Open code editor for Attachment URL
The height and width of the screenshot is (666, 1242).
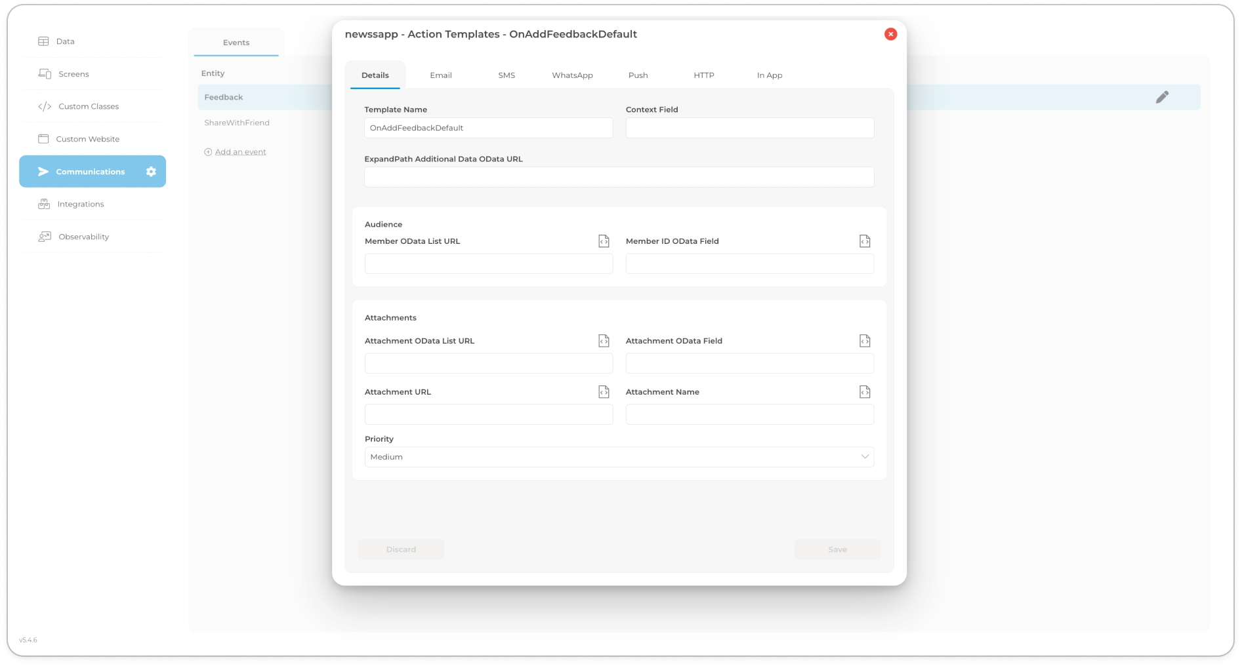[604, 392]
